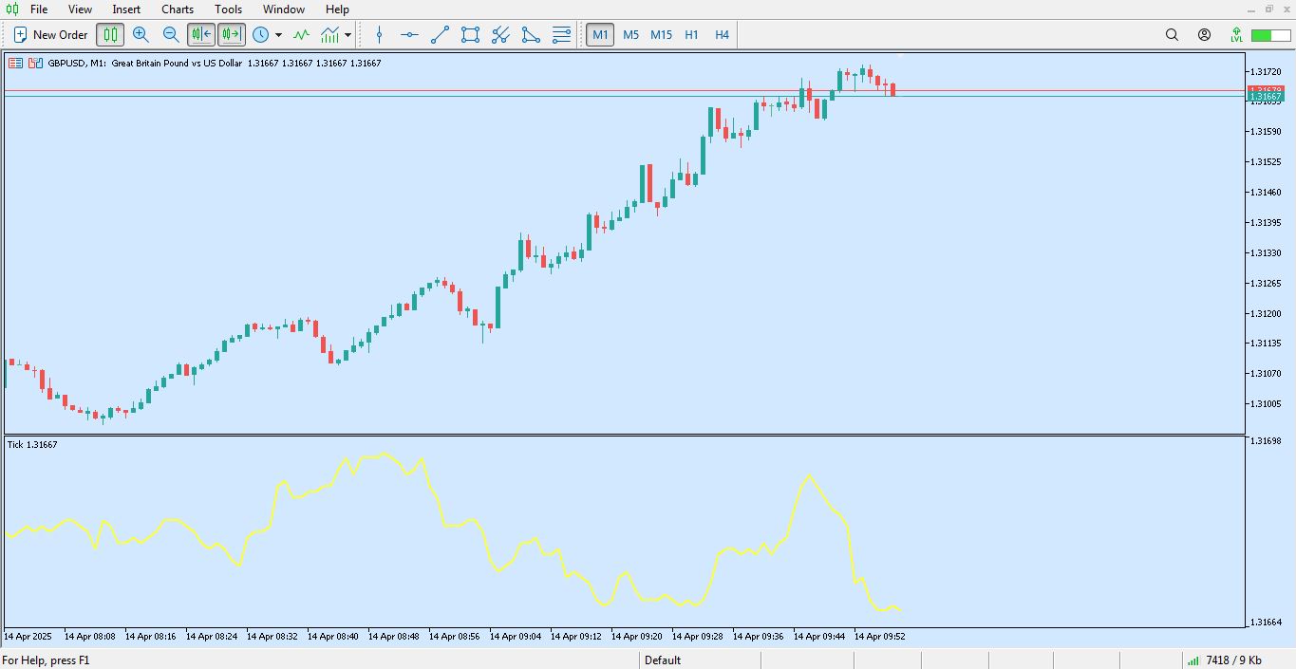
Task: Switch to the H1 timeframe
Action: coord(691,35)
